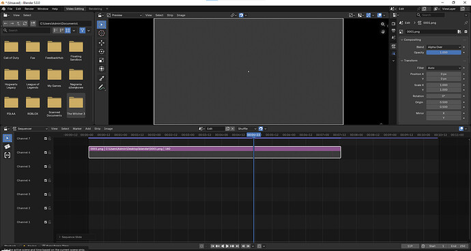Select the Rotate tool in Preview toolbar

click(x=102, y=52)
